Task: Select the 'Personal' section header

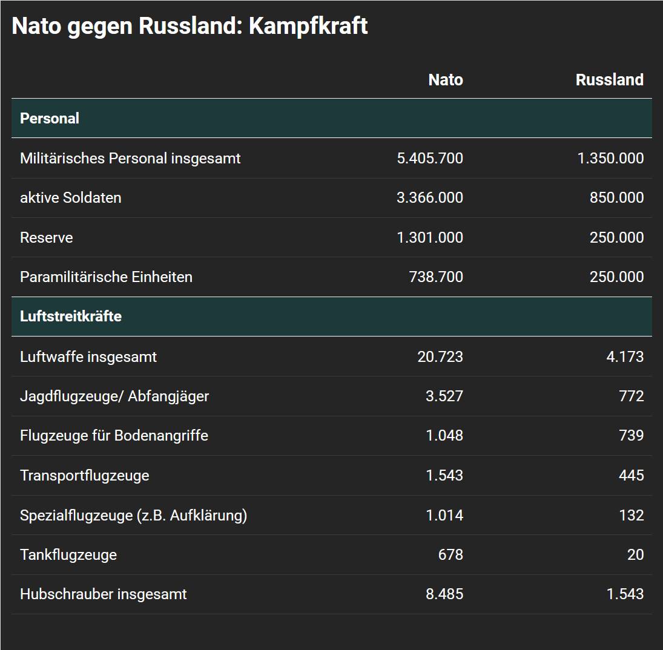Action: (x=332, y=119)
